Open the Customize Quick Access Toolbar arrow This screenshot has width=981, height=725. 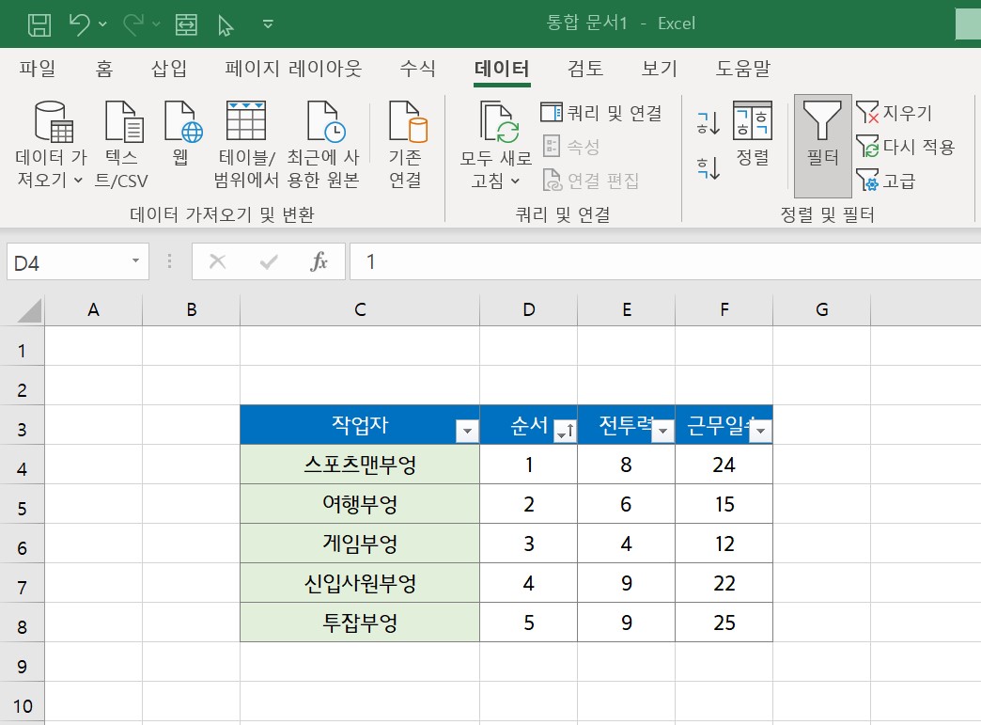point(268,24)
